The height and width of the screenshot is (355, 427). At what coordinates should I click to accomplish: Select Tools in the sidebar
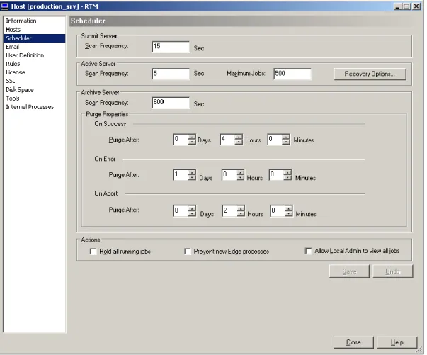coord(13,98)
